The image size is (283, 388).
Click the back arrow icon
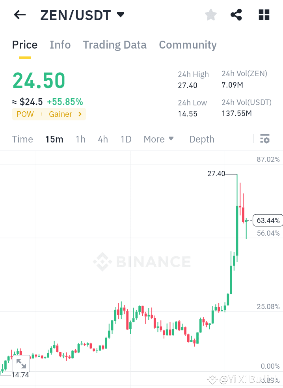(x=19, y=15)
